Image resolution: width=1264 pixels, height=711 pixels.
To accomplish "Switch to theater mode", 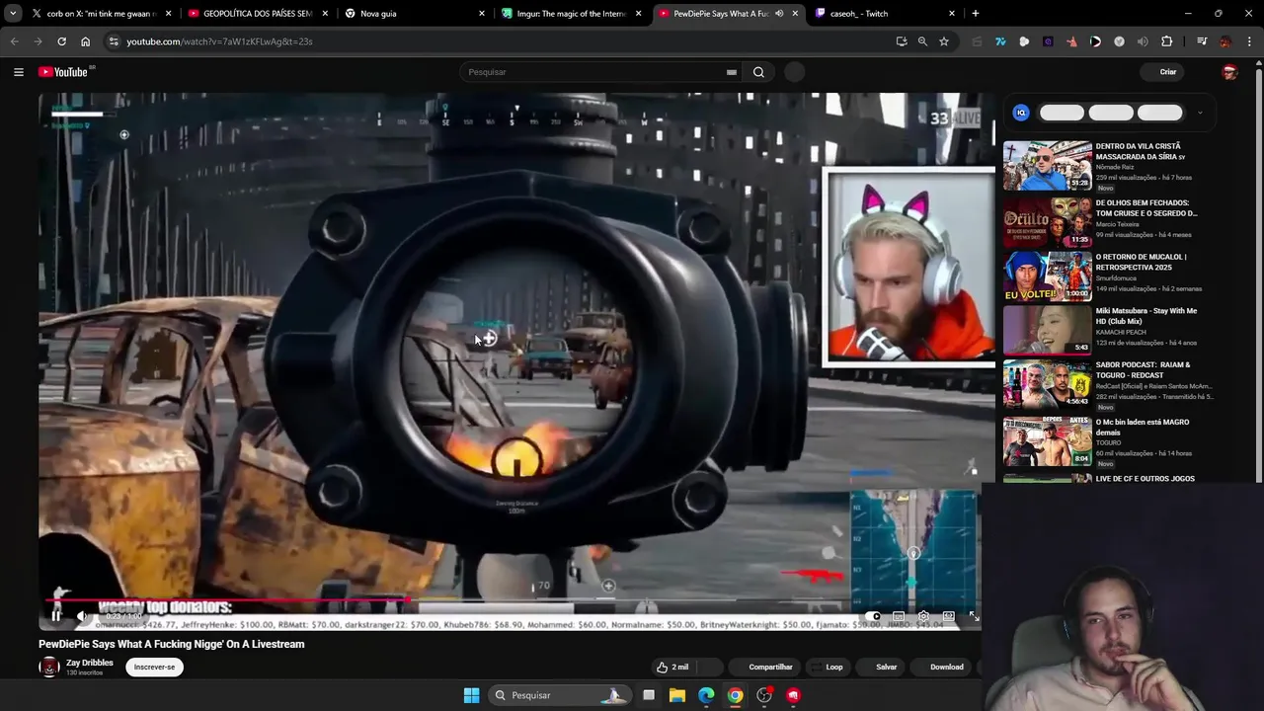I will 948,616.
